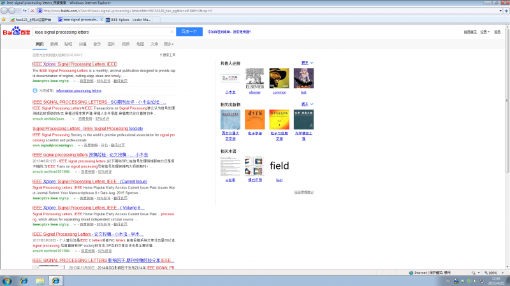Click the blue circle icon beside 'information processing letters'
510x286 pixels.
(35, 90)
